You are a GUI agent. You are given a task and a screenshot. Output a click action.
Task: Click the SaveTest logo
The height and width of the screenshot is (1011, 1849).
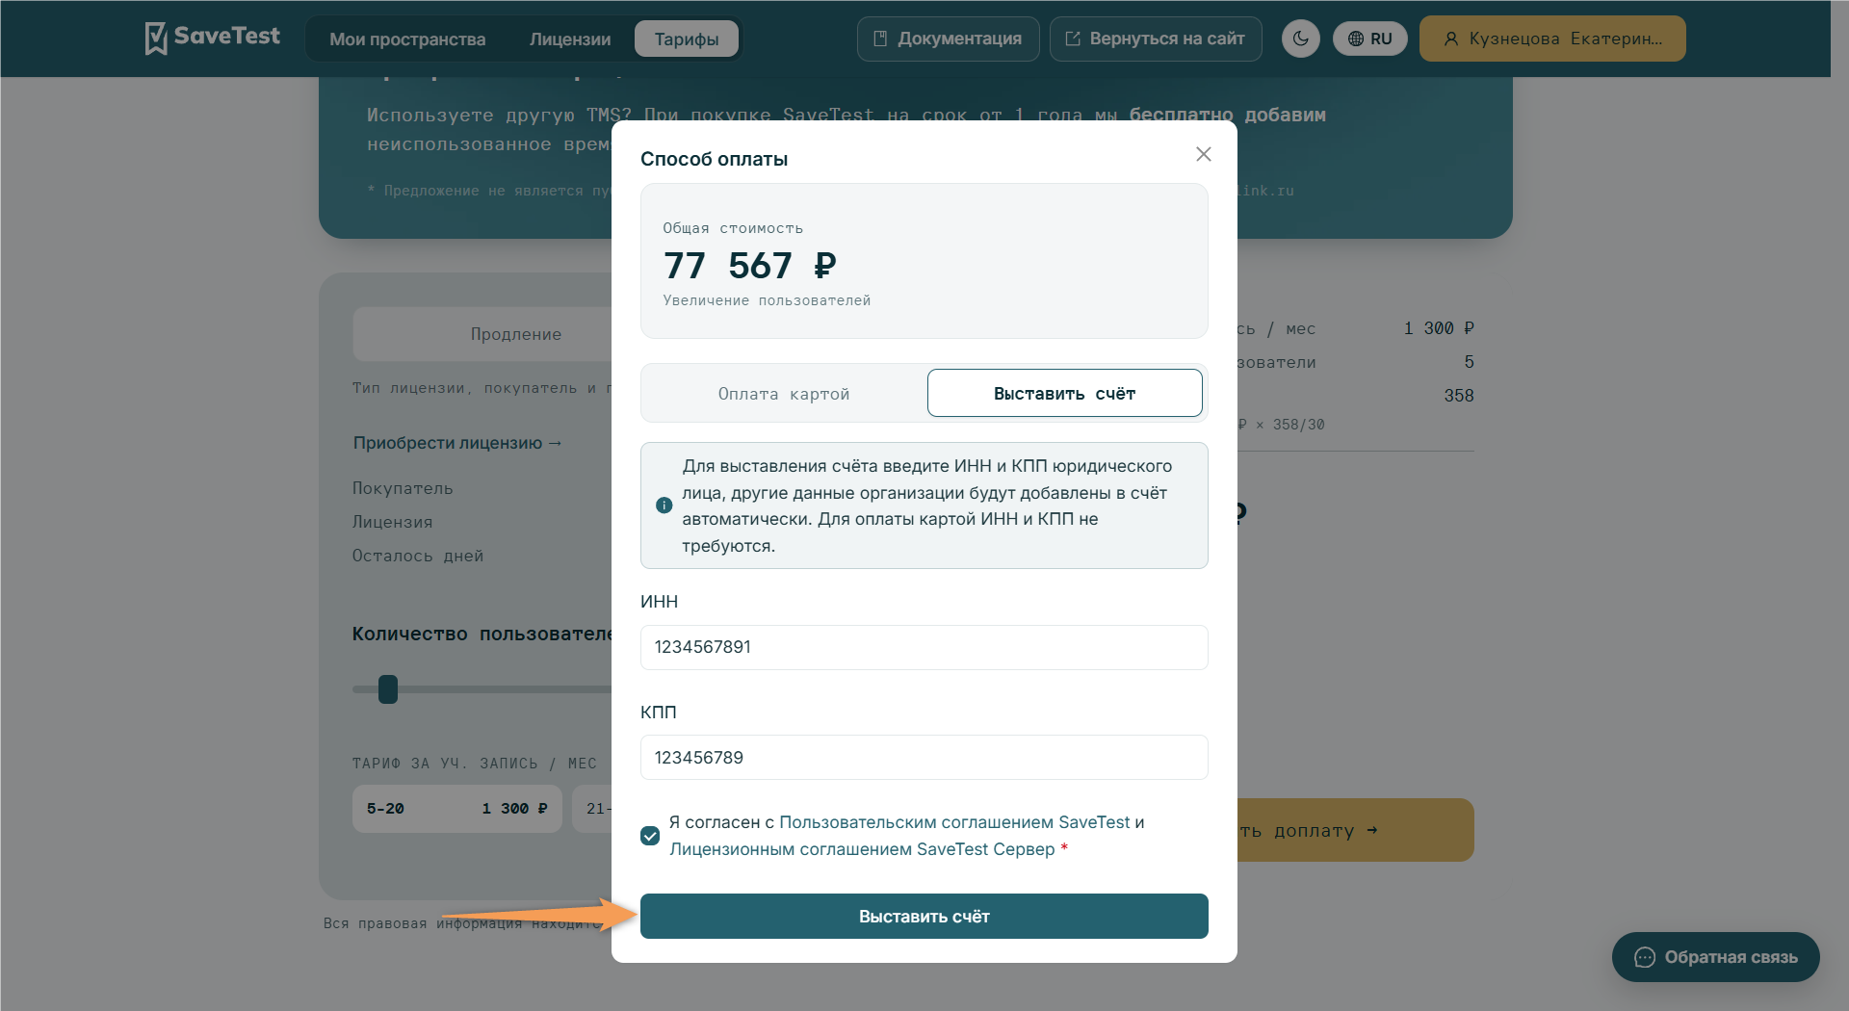tap(212, 39)
